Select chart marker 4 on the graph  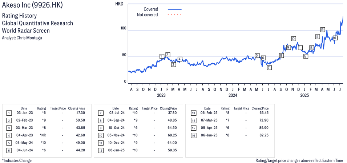click(180, 59)
